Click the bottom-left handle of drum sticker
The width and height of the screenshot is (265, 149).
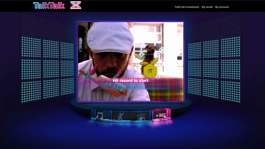tap(141, 76)
